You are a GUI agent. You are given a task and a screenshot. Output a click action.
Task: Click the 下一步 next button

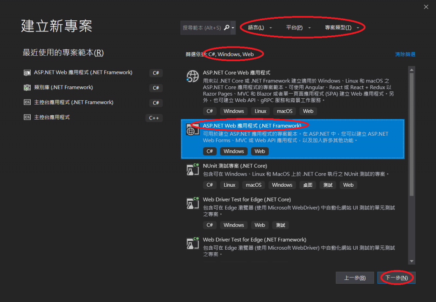396,278
